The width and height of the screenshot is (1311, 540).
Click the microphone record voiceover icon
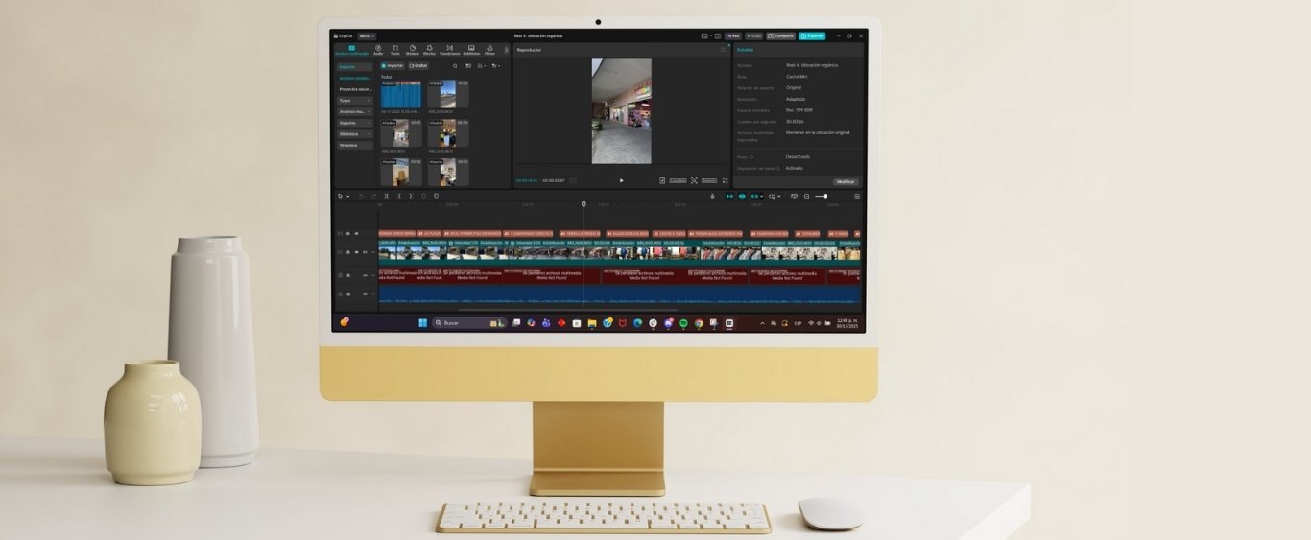coord(712,196)
